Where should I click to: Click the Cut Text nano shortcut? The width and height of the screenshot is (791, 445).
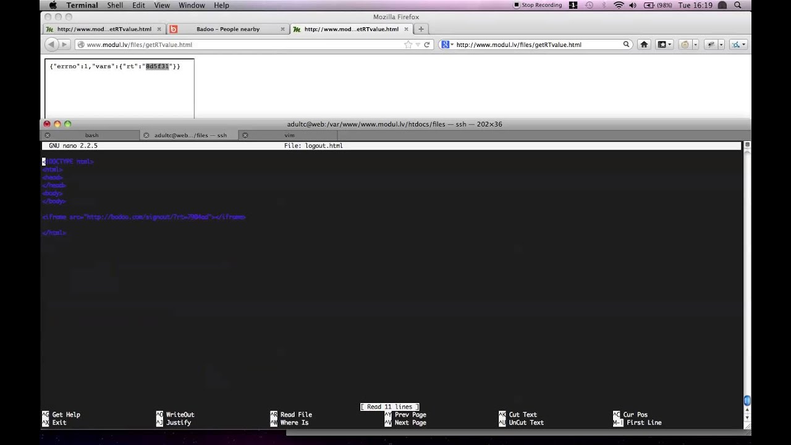(x=518, y=415)
